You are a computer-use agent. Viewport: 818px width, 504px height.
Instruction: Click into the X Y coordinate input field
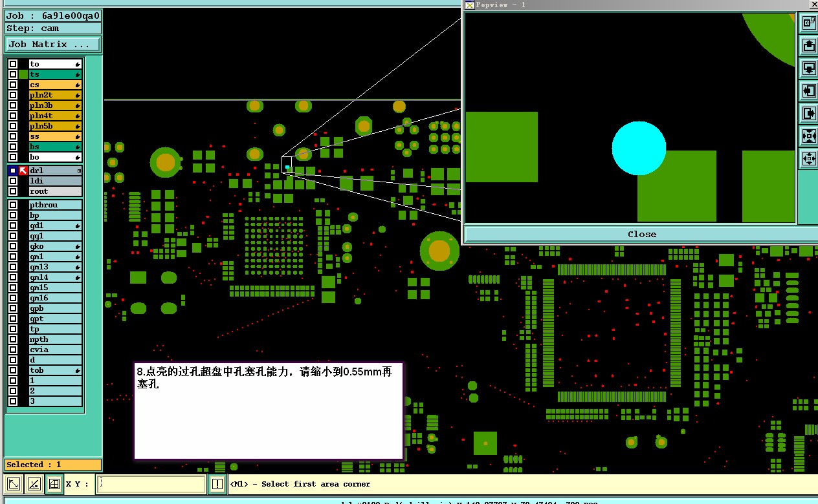click(x=151, y=484)
